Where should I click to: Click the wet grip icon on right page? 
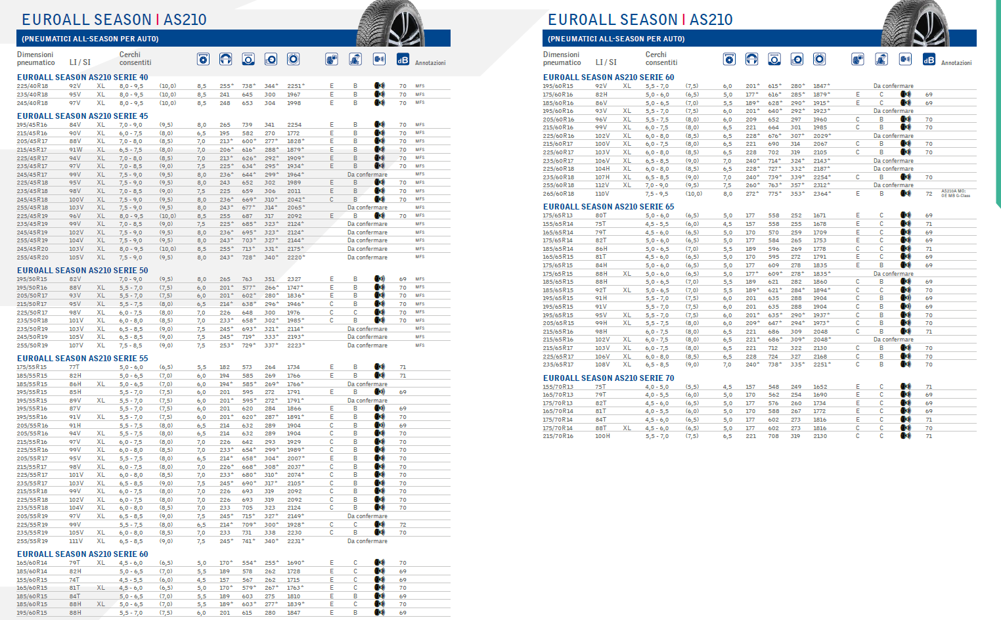tap(881, 60)
